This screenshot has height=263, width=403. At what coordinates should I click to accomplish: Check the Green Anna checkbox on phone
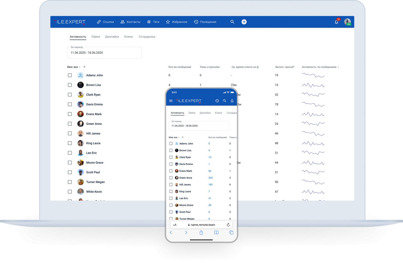click(x=171, y=178)
